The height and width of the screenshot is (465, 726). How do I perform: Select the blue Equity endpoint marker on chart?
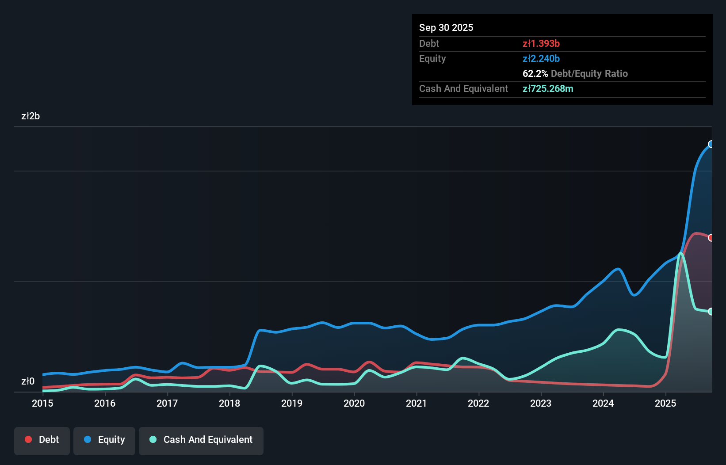click(x=711, y=144)
